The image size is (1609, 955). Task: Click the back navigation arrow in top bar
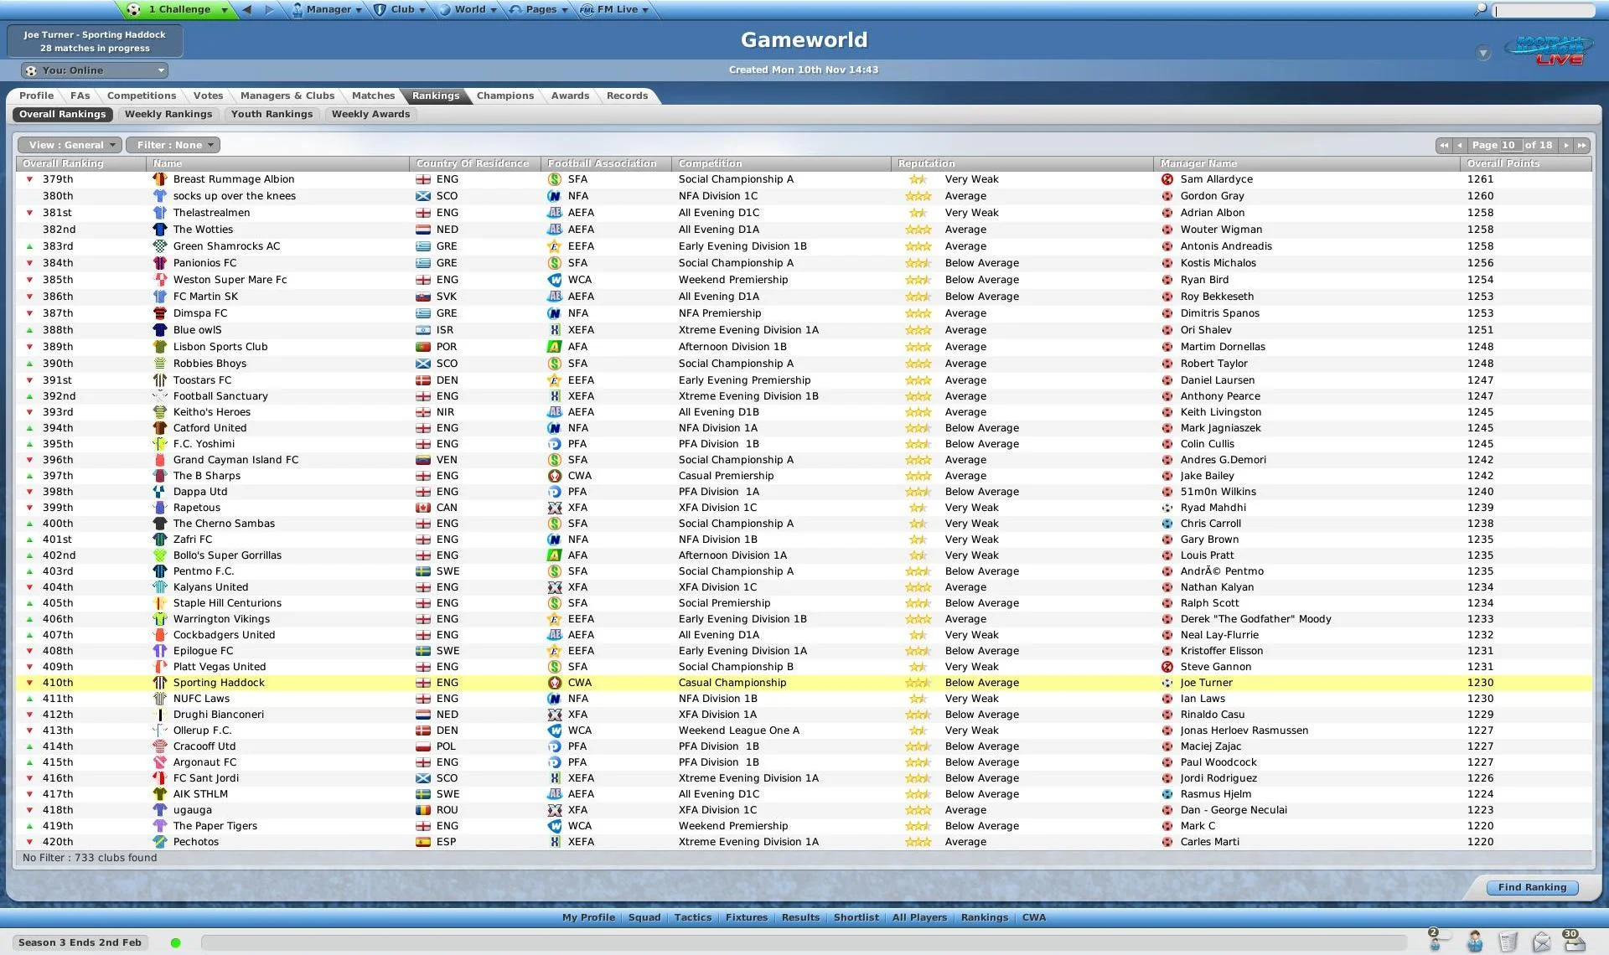[246, 9]
